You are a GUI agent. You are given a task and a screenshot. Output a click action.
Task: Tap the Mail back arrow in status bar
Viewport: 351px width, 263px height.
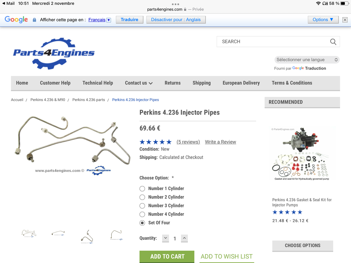pyautogui.click(x=3, y=3)
